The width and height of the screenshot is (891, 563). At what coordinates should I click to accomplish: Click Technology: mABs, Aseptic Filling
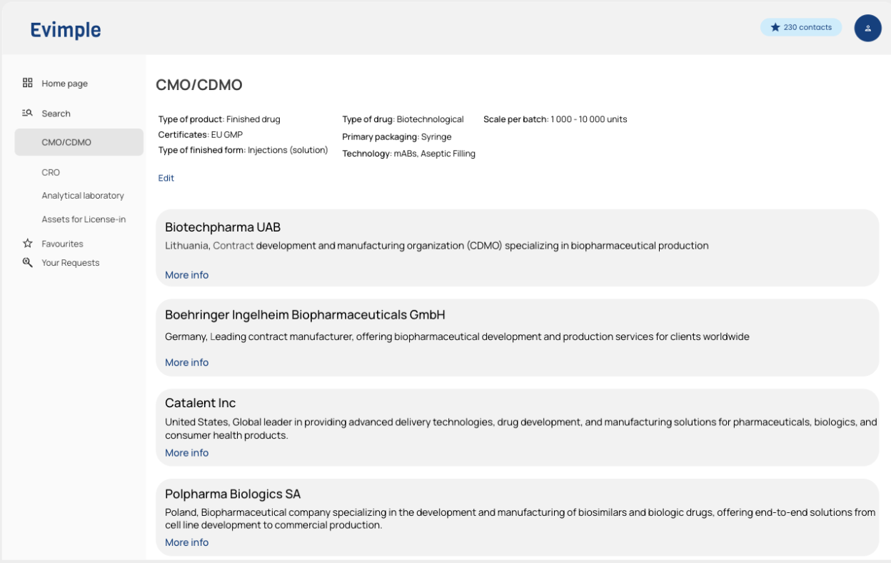tap(409, 154)
